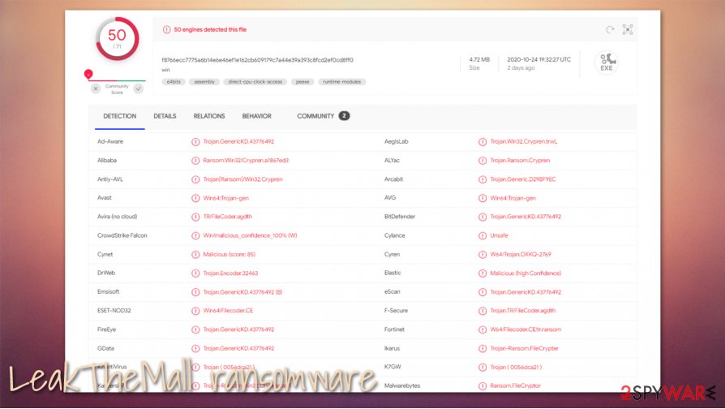
Task: Click warning icon in Fortinet row
Action: click(x=483, y=330)
